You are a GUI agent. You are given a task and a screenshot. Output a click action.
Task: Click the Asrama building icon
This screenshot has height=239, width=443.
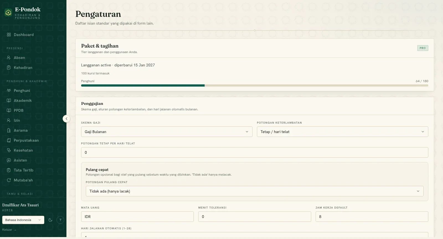pyautogui.click(x=9, y=130)
